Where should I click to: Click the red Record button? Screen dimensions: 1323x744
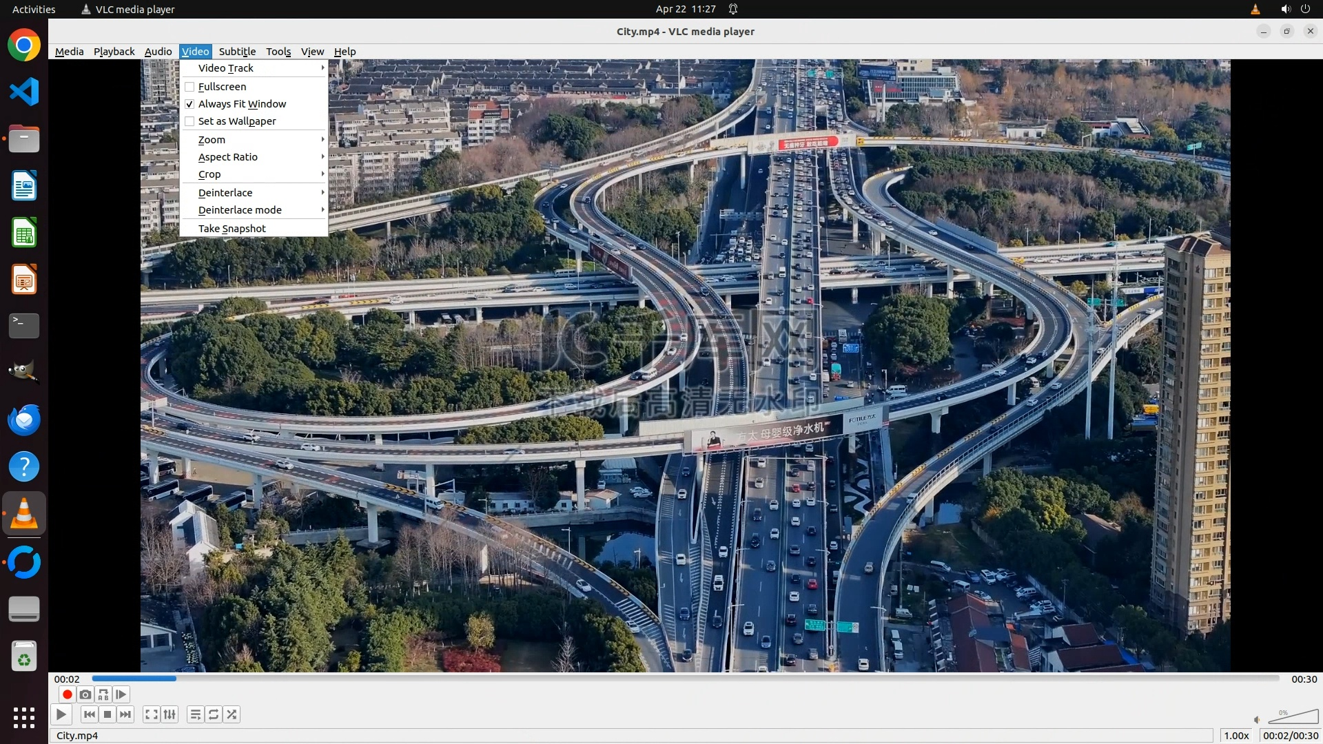coord(68,694)
